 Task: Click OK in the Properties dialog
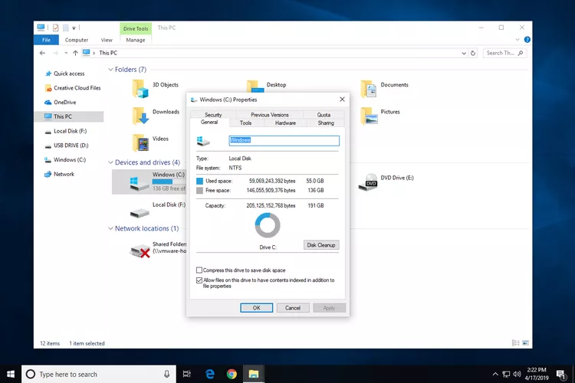click(256, 308)
